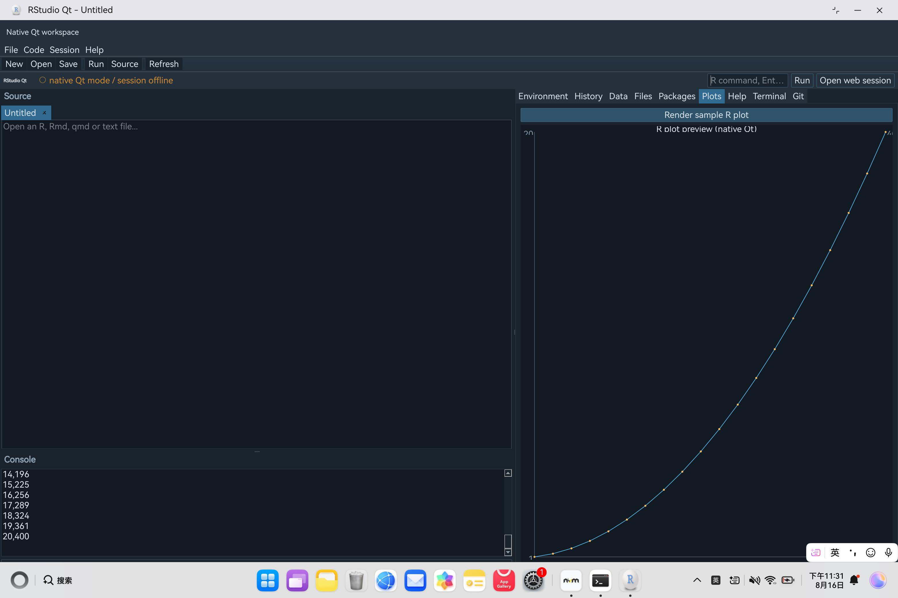This screenshot has height=598, width=898.
Task: Click the Open toolbar button
Action: click(41, 64)
